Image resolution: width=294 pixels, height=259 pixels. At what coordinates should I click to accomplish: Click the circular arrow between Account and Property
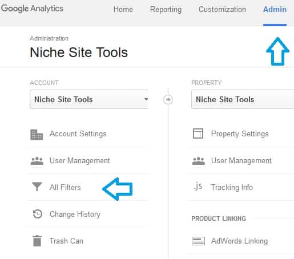[168, 99]
